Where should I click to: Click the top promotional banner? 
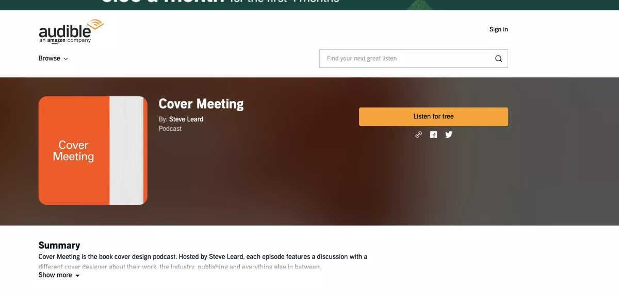[309, 5]
